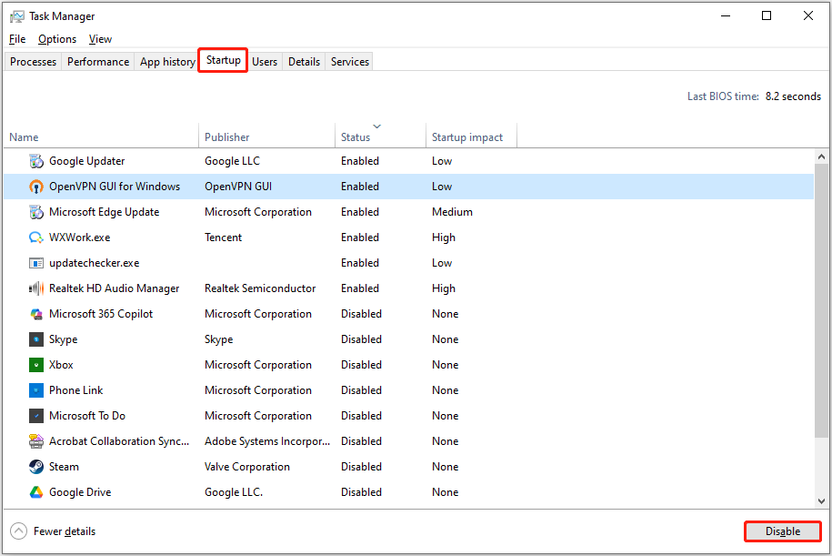Maximize the Task Manager window
This screenshot has width=832, height=556.
[x=767, y=16]
